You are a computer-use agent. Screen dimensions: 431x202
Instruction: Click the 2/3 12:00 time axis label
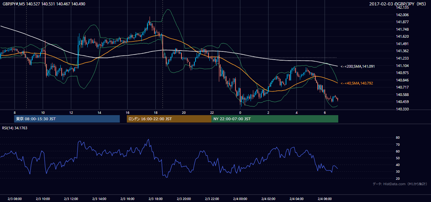coord(71,199)
